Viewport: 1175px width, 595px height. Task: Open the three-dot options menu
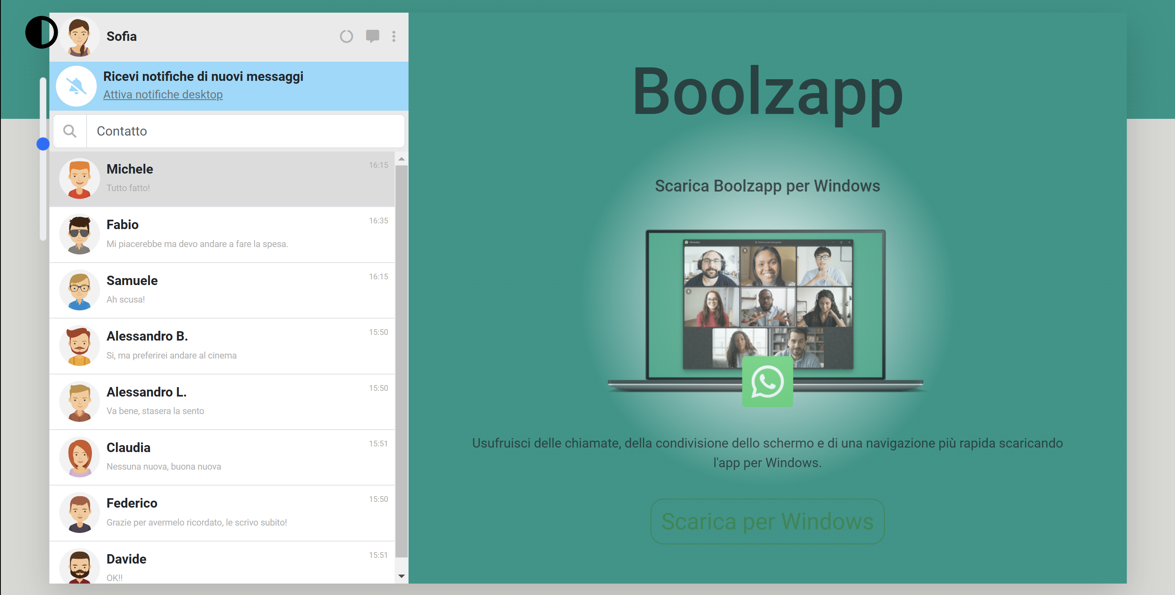pos(394,36)
